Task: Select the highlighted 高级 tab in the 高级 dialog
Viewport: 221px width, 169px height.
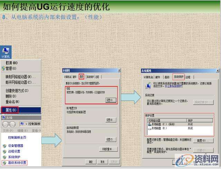Action: point(81,77)
